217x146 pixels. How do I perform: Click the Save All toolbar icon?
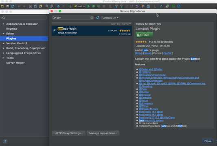(8, 6)
